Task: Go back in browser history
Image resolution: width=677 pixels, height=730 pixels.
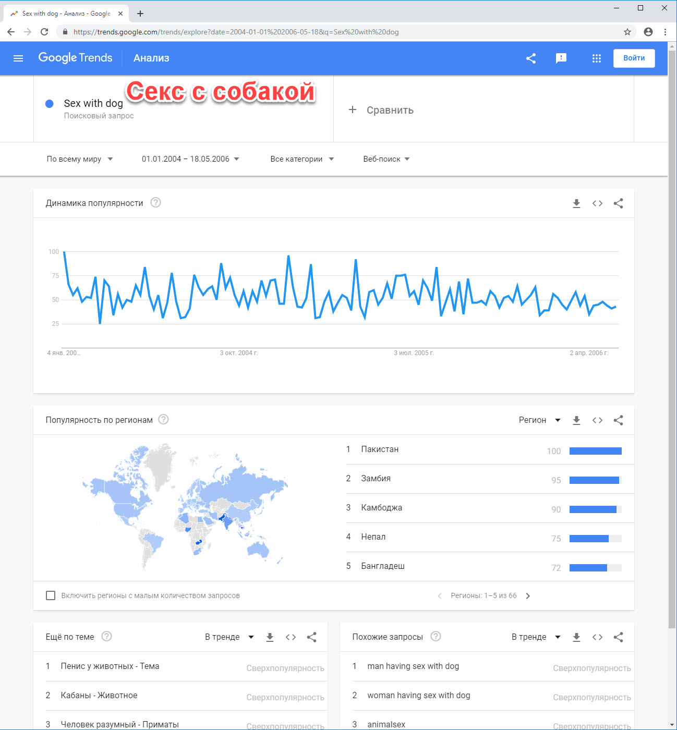Action: [11, 32]
